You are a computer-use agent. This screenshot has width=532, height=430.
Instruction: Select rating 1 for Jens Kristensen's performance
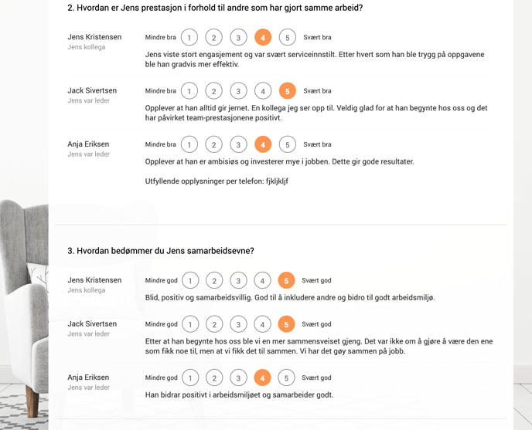pyautogui.click(x=189, y=37)
